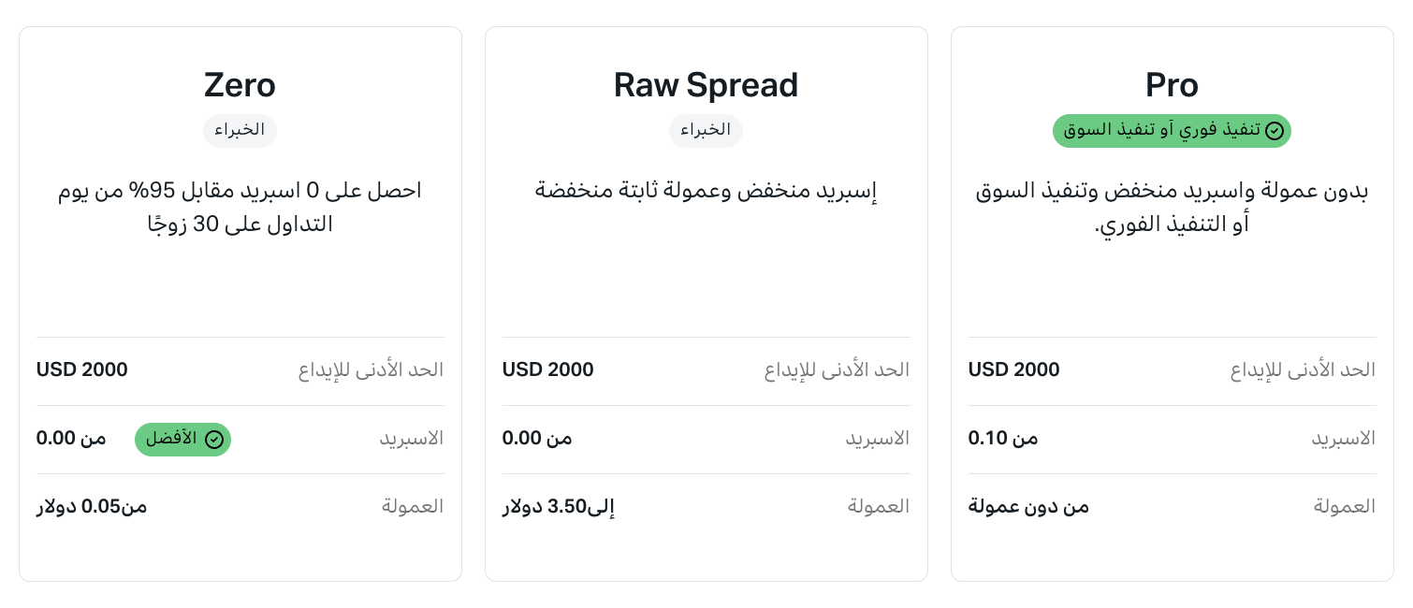
Task: Click USD 2000 minimum deposit in Zero card
Action: point(82,369)
